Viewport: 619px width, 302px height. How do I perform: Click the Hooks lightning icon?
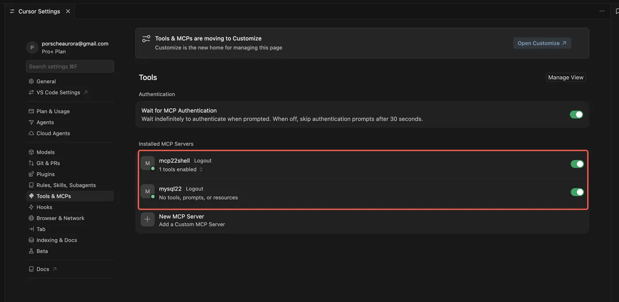tap(31, 207)
